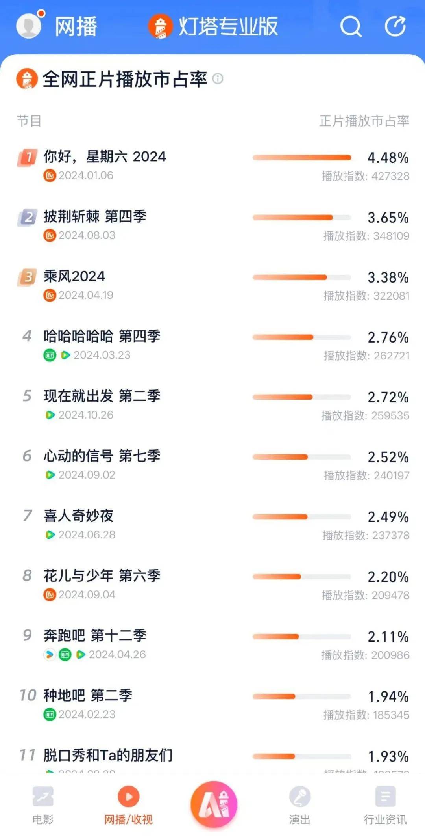Select 现在就出发 第二季 row

(x=102, y=397)
